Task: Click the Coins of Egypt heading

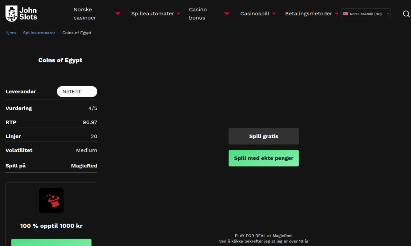Action: [x=60, y=60]
